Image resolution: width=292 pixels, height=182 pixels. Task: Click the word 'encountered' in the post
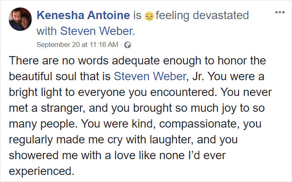point(182,92)
